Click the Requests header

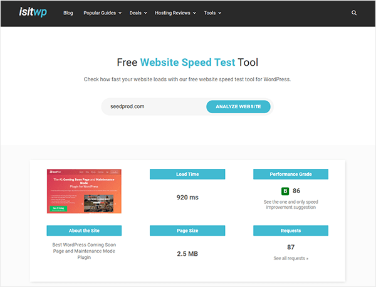pos(291,231)
